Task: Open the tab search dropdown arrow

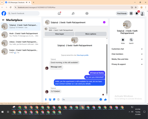Action: pos(2,2)
